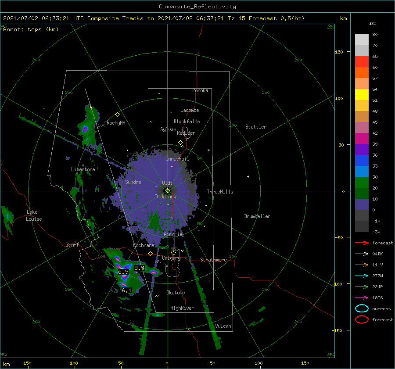Viewport: 395px width, 369px height.
Task: Click the HighRiver city label
Action: (x=182, y=308)
